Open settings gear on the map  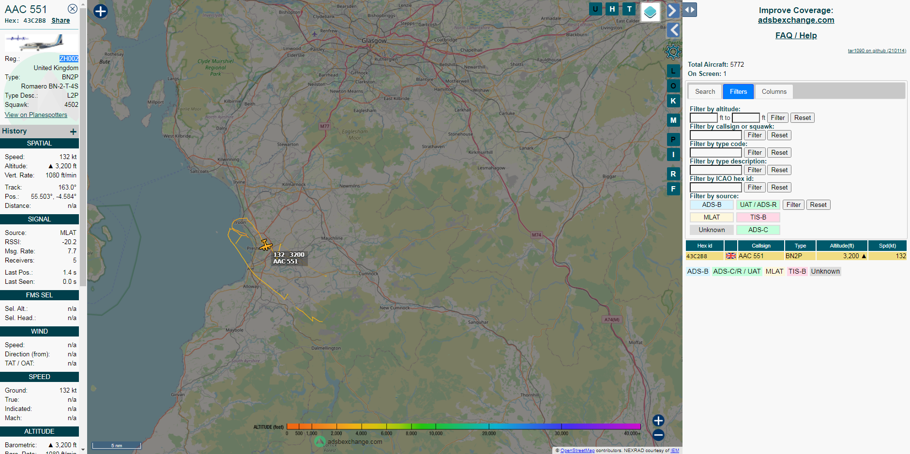pos(673,51)
